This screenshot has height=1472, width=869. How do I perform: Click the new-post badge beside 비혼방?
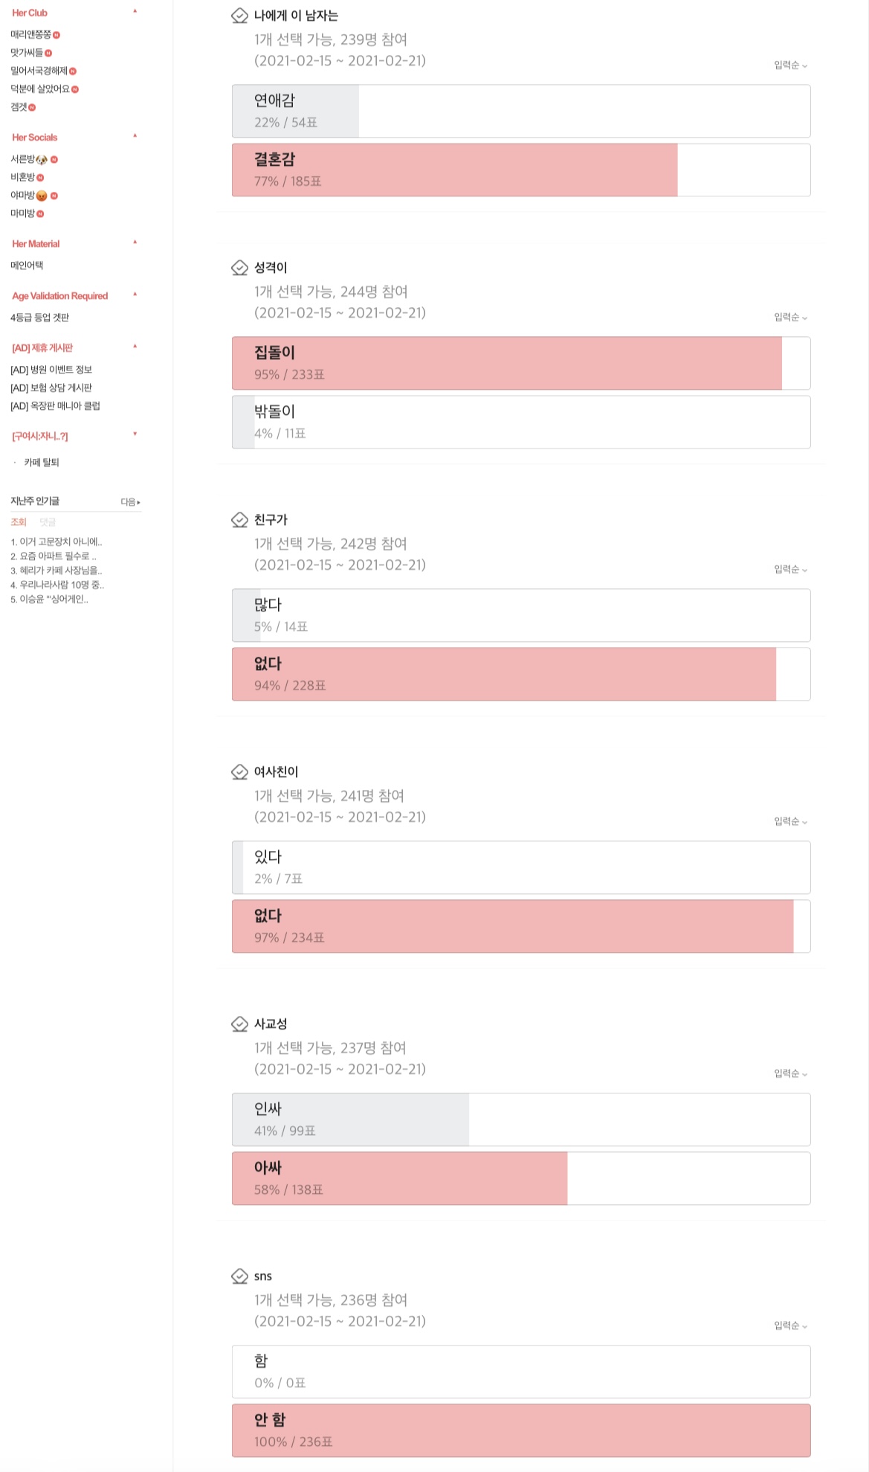coord(40,178)
